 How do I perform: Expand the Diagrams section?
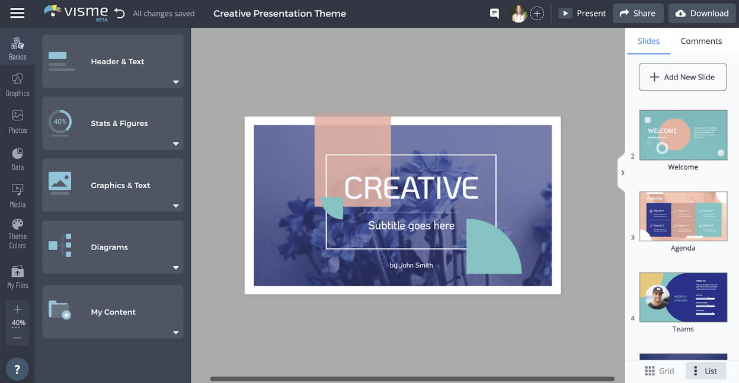click(175, 268)
